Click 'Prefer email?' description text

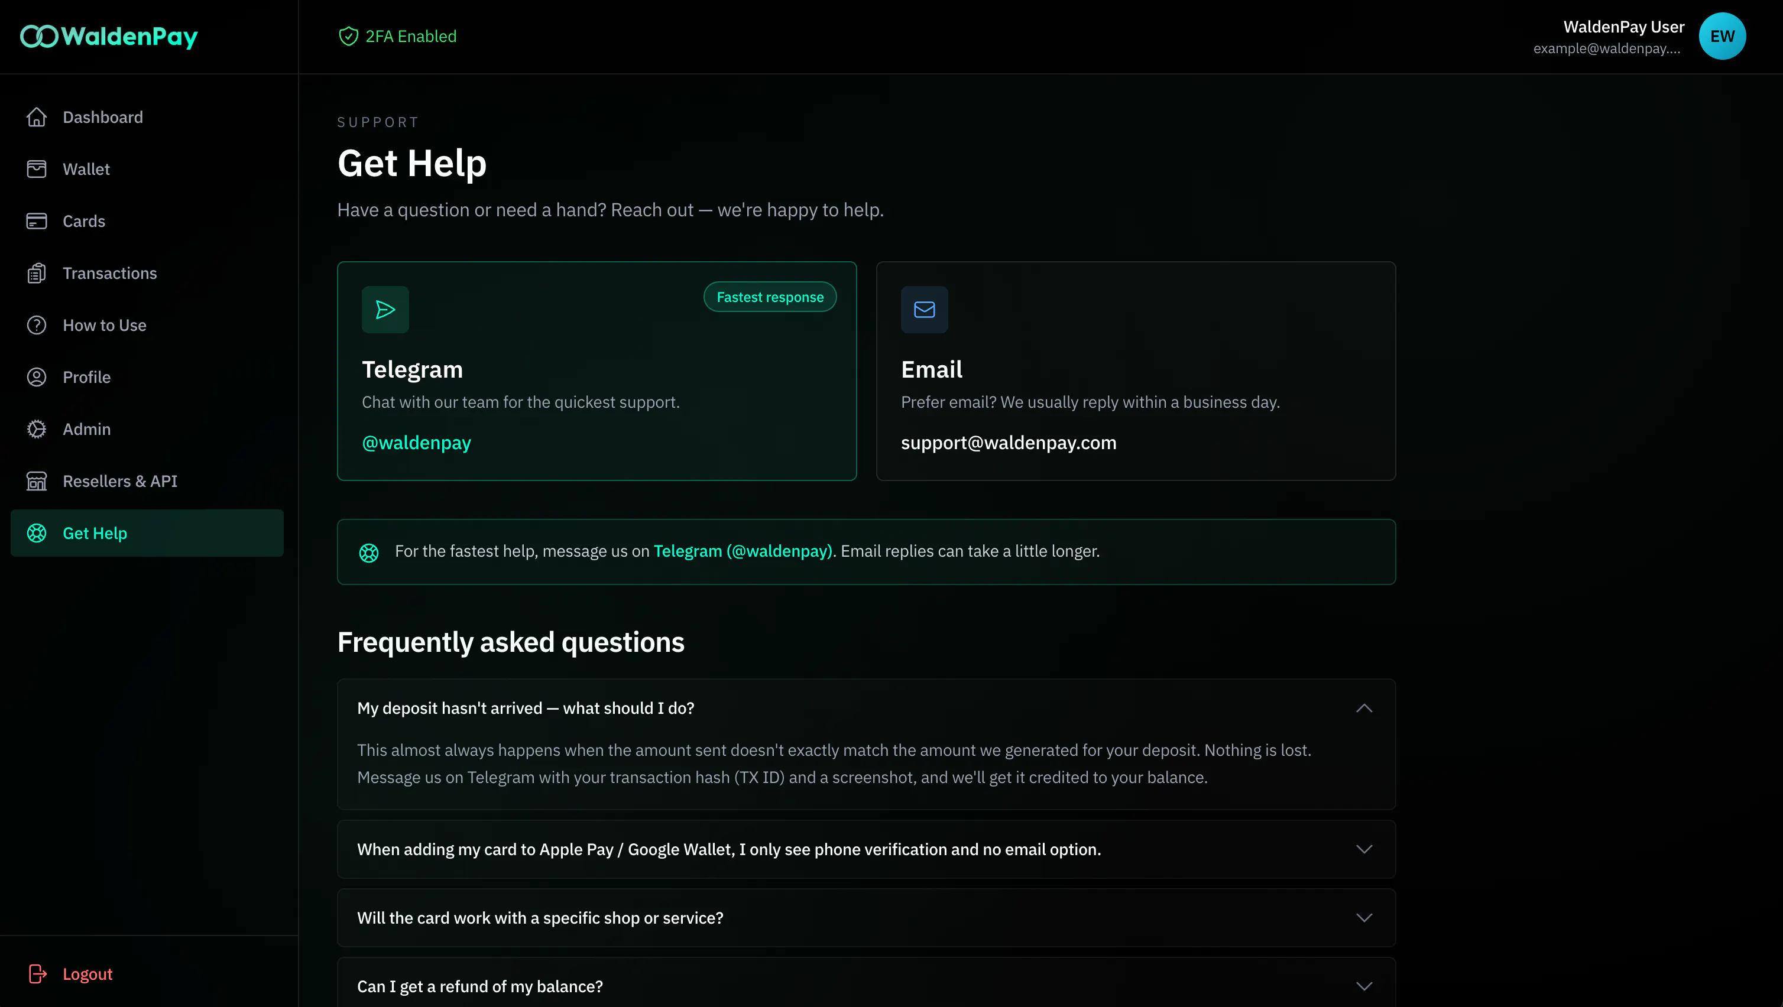(x=1090, y=402)
